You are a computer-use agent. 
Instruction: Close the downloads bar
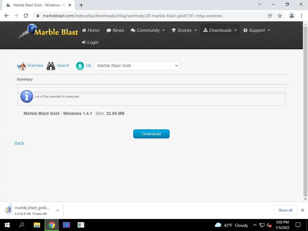point(303,210)
